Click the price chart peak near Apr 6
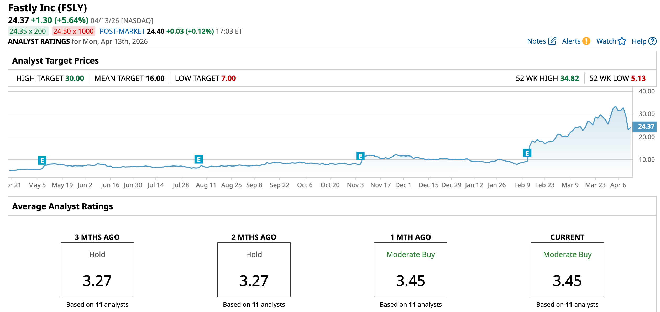Image resolution: width=660 pixels, height=312 pixels. (x=615, y=106)
